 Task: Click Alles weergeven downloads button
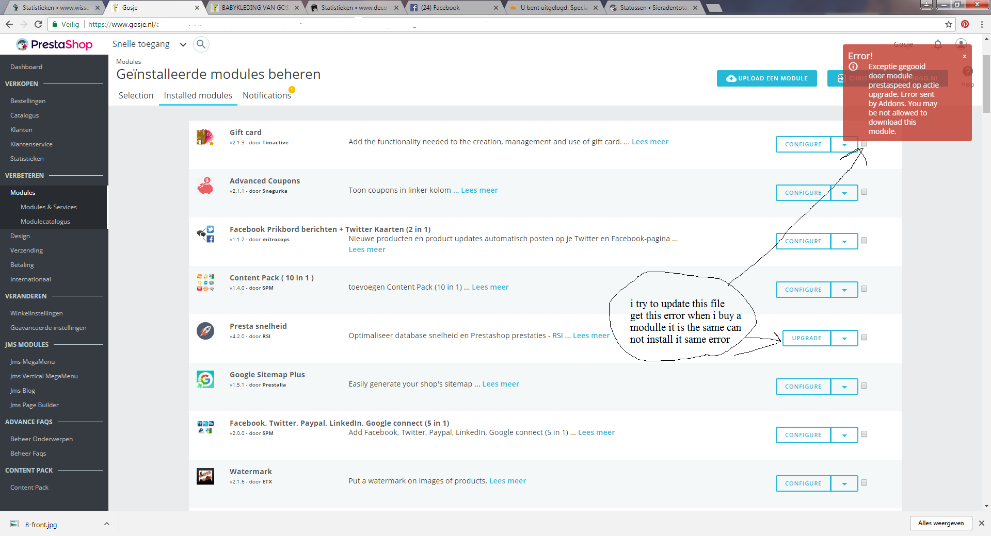point(941,523)
